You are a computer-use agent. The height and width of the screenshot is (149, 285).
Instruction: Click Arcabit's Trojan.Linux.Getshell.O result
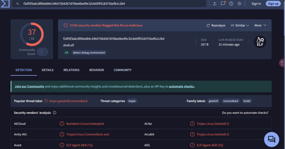point(213,134)
